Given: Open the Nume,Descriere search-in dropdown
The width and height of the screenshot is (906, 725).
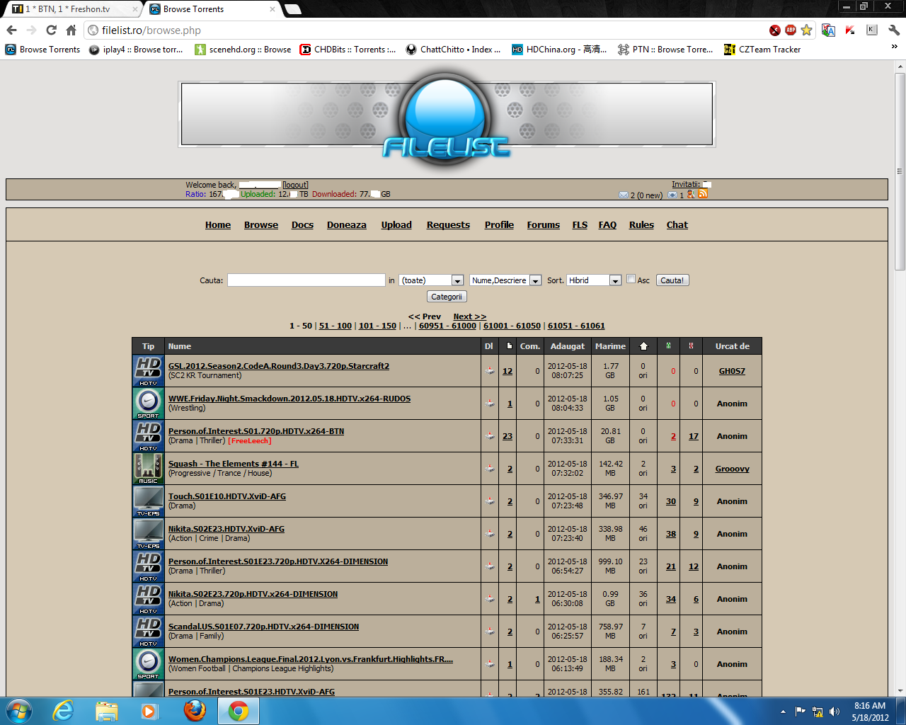Looking at the screenshot, I should [x=505, y=280].
